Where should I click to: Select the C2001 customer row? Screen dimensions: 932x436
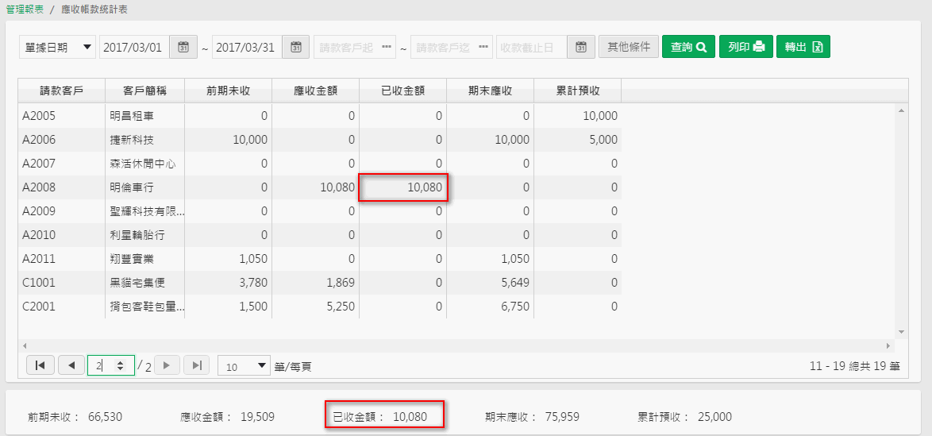pos(320,307)
